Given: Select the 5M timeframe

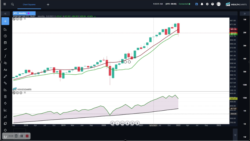Looking at the screenshot, I should click(245, 72).
